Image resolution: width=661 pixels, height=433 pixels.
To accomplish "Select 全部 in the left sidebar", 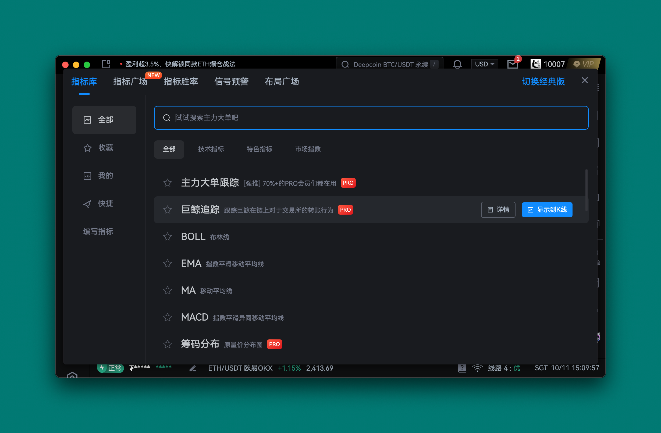I will (104, 120).
